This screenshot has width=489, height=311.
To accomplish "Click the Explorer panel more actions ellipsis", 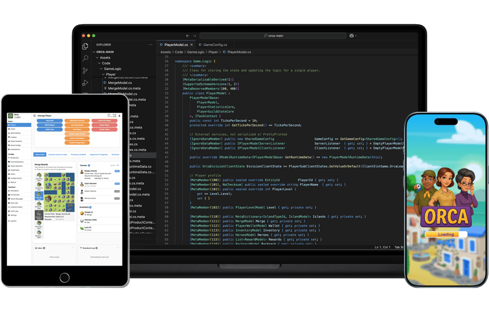I will (x=151, y=44).
